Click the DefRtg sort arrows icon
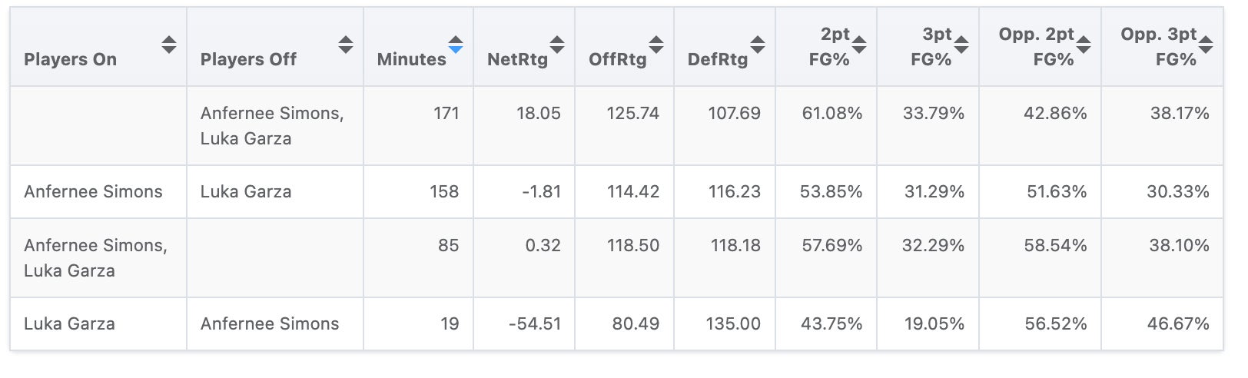The image size is (1248, 378). click(x=758, y=45)
